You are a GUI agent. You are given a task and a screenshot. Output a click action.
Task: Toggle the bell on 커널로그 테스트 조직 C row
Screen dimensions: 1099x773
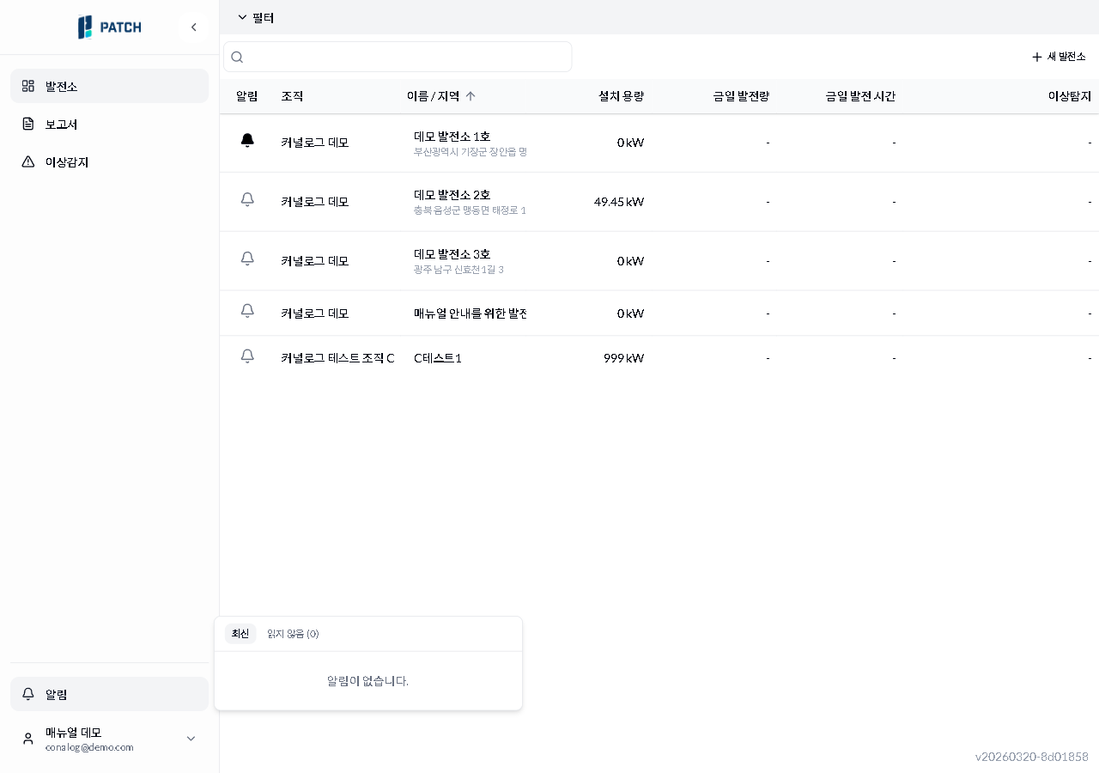(x=247, y=356)
